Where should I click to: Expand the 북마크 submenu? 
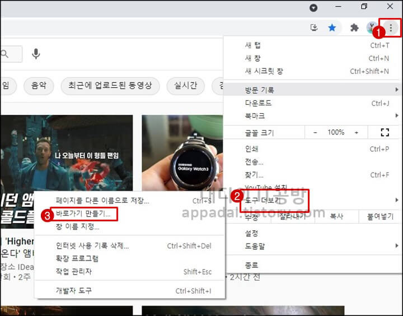(x=312, y=116)
